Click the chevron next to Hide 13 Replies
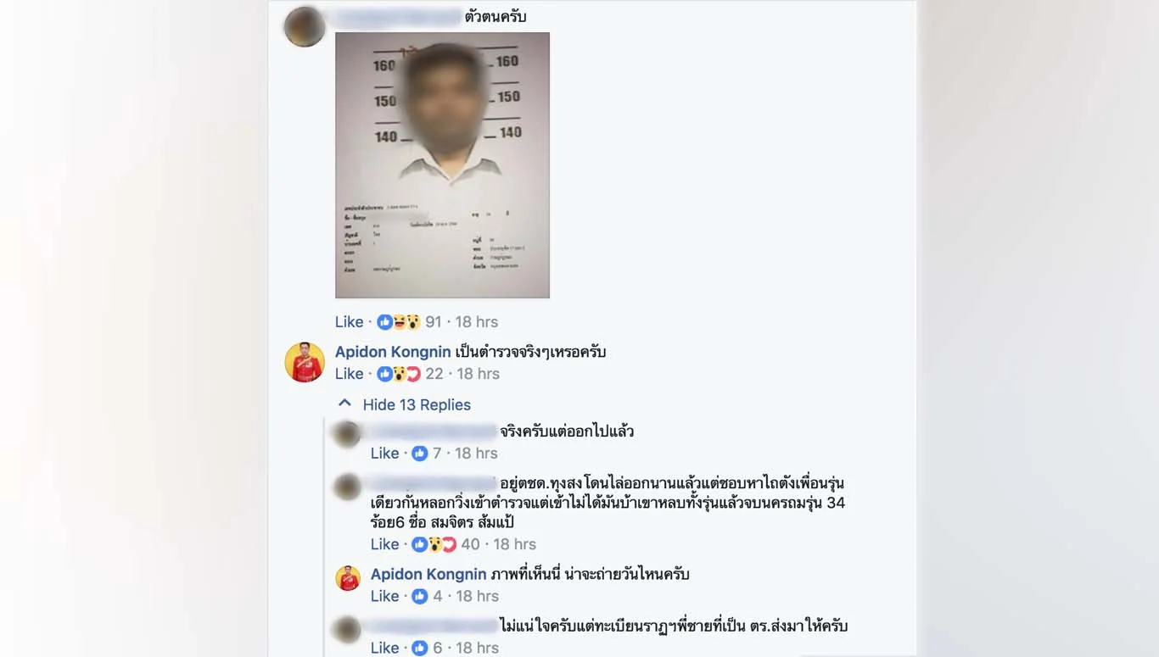Image resolution: width=1159 pixels, height=657 pixels. point(344,404)
